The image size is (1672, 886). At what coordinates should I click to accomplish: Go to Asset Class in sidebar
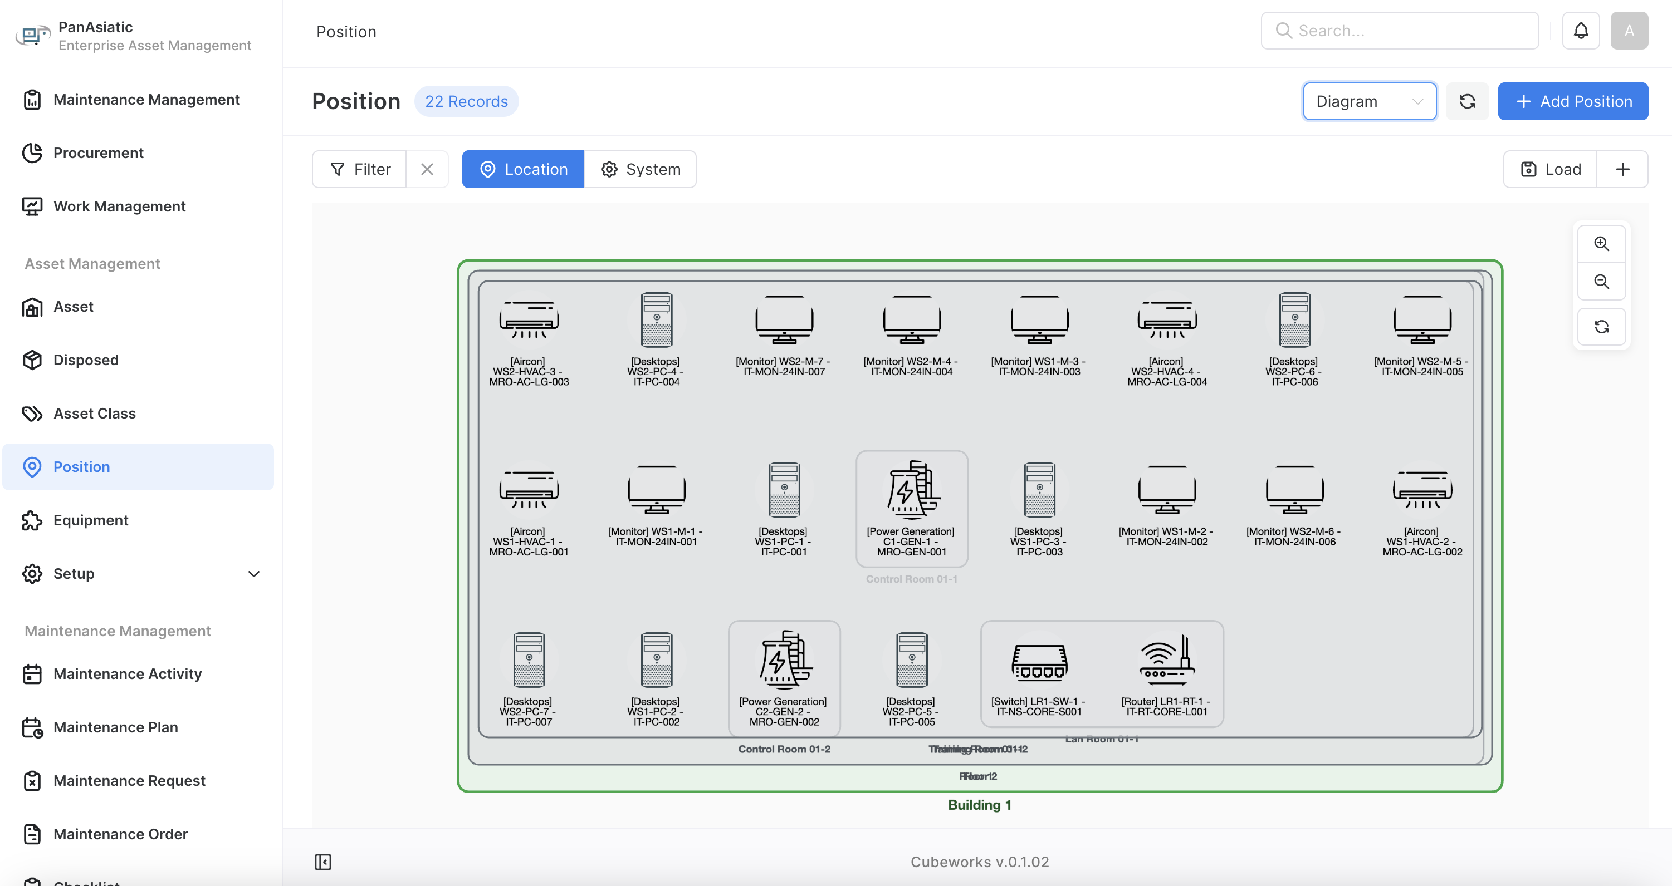[95, 413]
